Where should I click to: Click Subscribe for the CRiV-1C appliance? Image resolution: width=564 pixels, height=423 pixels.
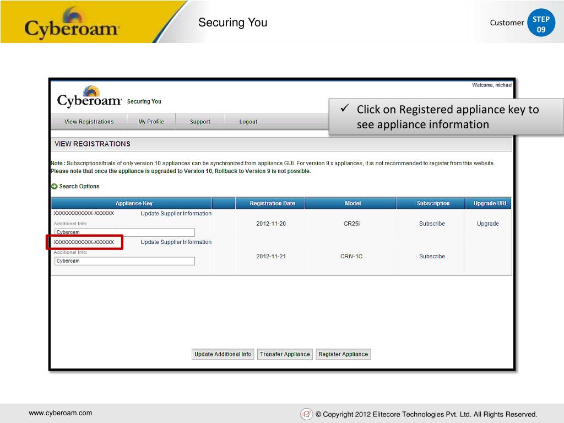click(432, 257)
